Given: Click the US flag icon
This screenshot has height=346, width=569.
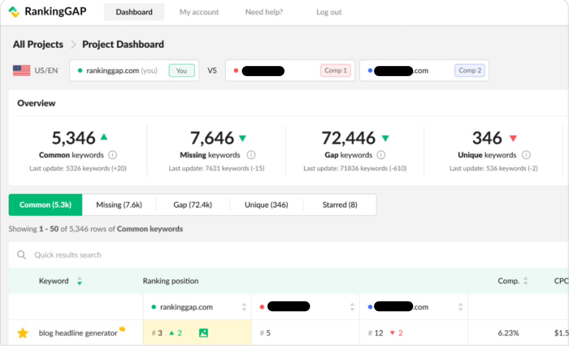Looking at the screenshot, I should [21, 70].
